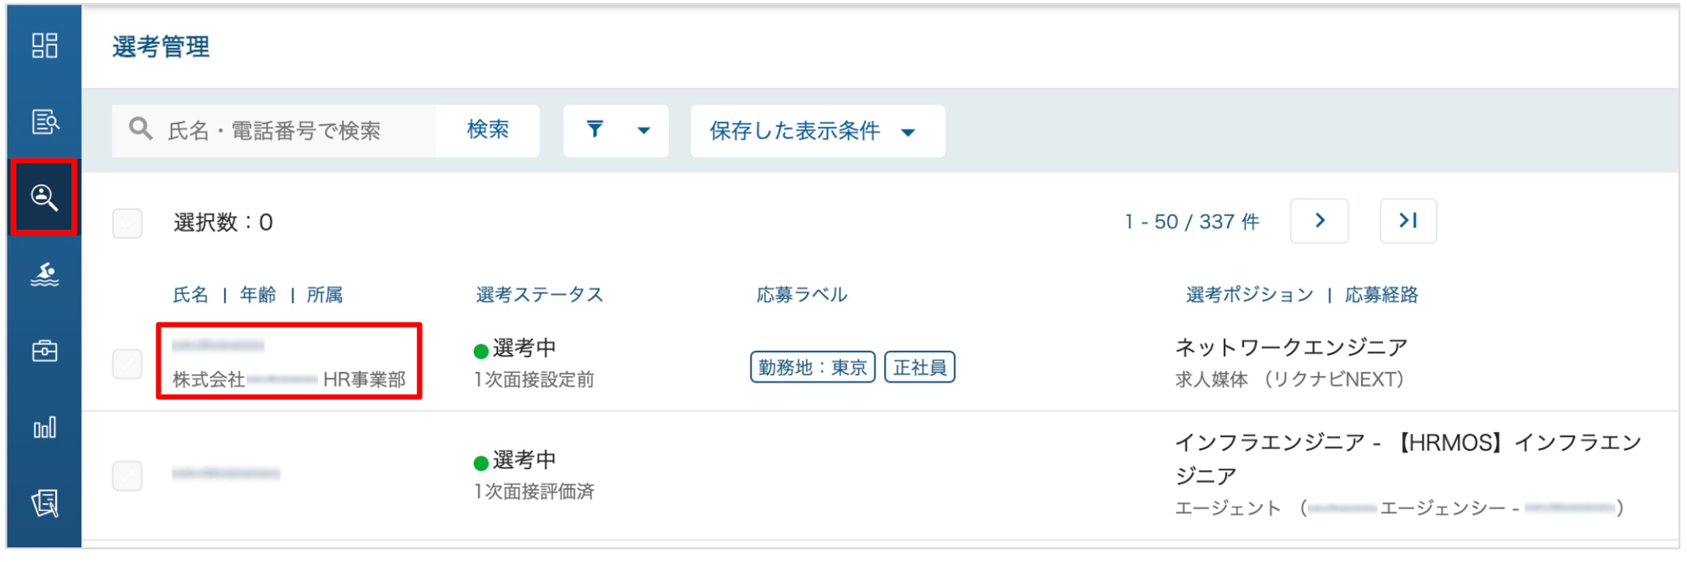Click the 勤務地：東京 label tag
The width and height of the screenshot is (1687, 562).
tap(812, 368)
